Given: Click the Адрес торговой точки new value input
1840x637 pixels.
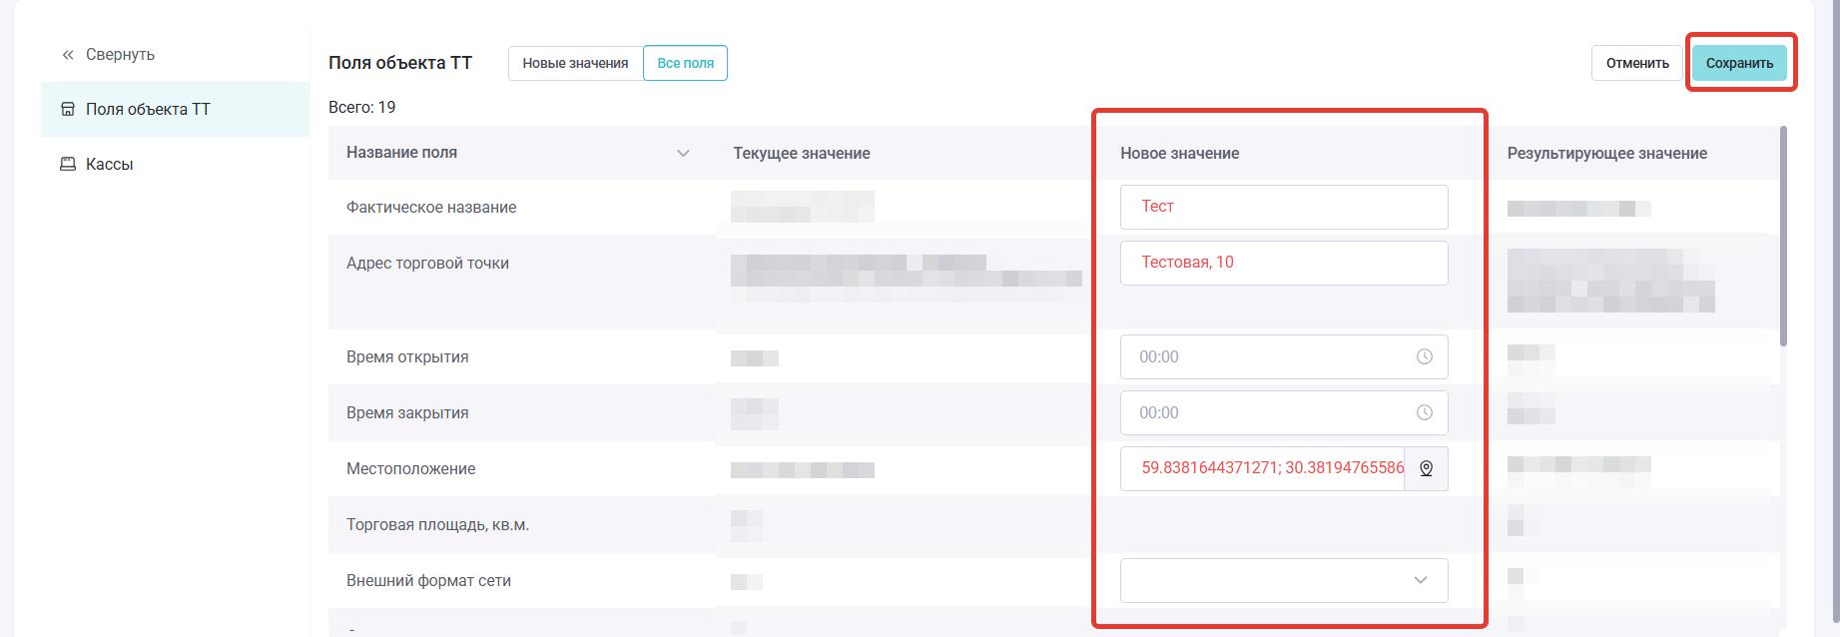Looking at the screenshot, I should [1284, 263].
